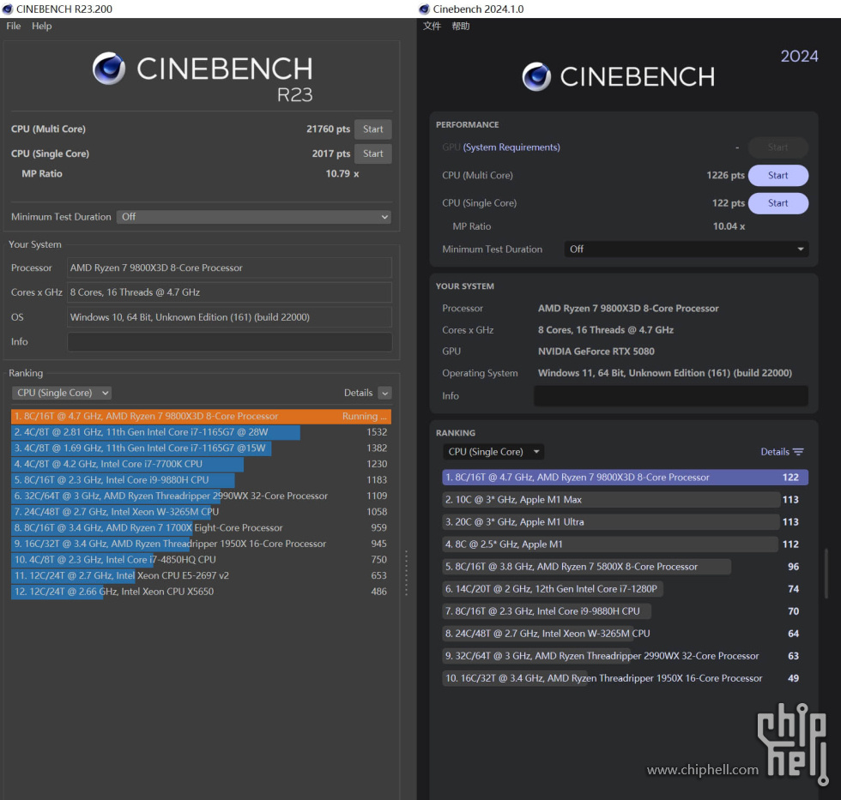This screenshot has width=841, height=800.
Task: Select the i9-9880H ranking row in R23
Action: coord(201,480)
